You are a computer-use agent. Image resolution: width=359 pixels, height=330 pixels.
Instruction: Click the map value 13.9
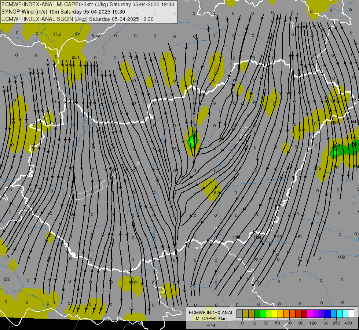pos(77,35)
